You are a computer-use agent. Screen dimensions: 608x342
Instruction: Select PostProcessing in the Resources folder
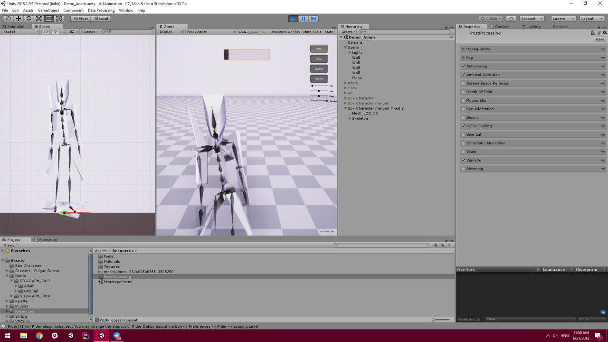117,276
